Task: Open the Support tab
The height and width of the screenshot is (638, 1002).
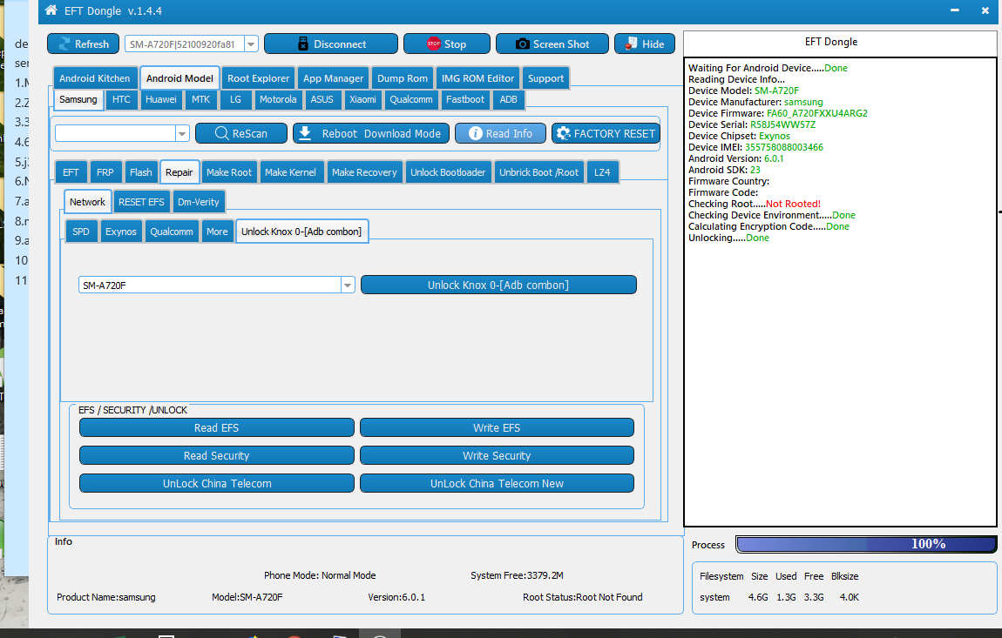Action: 545,78
